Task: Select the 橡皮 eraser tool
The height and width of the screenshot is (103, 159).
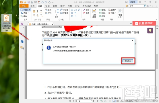Action: pos(86,13)
